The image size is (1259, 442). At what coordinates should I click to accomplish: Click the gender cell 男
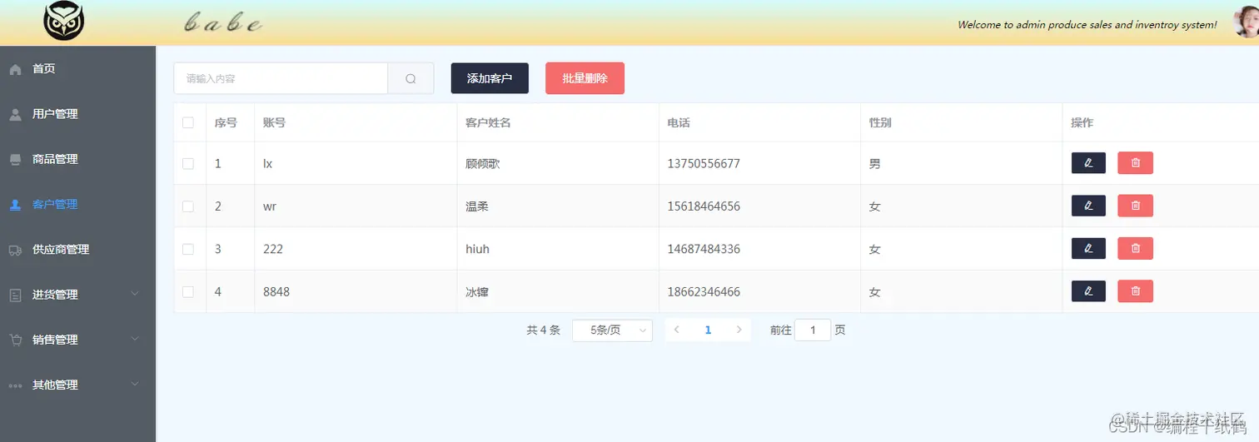tap(874, 164)
